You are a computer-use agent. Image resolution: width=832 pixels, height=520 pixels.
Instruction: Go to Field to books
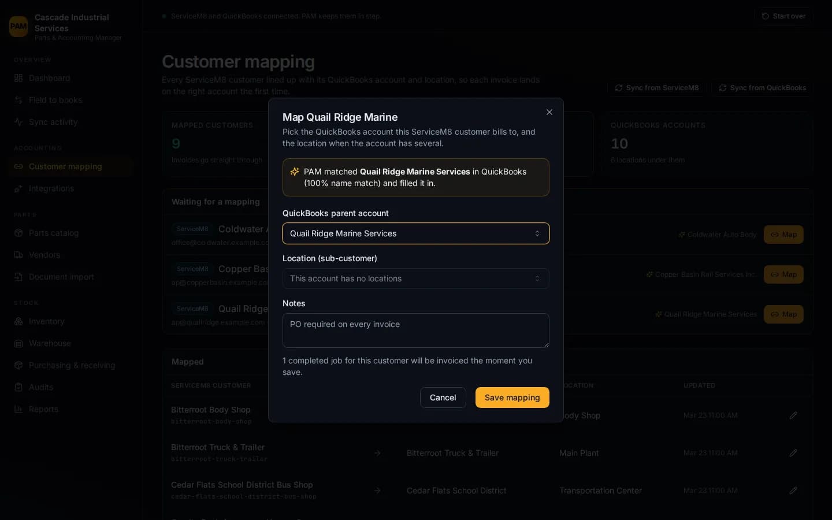[x=71, y=100]
